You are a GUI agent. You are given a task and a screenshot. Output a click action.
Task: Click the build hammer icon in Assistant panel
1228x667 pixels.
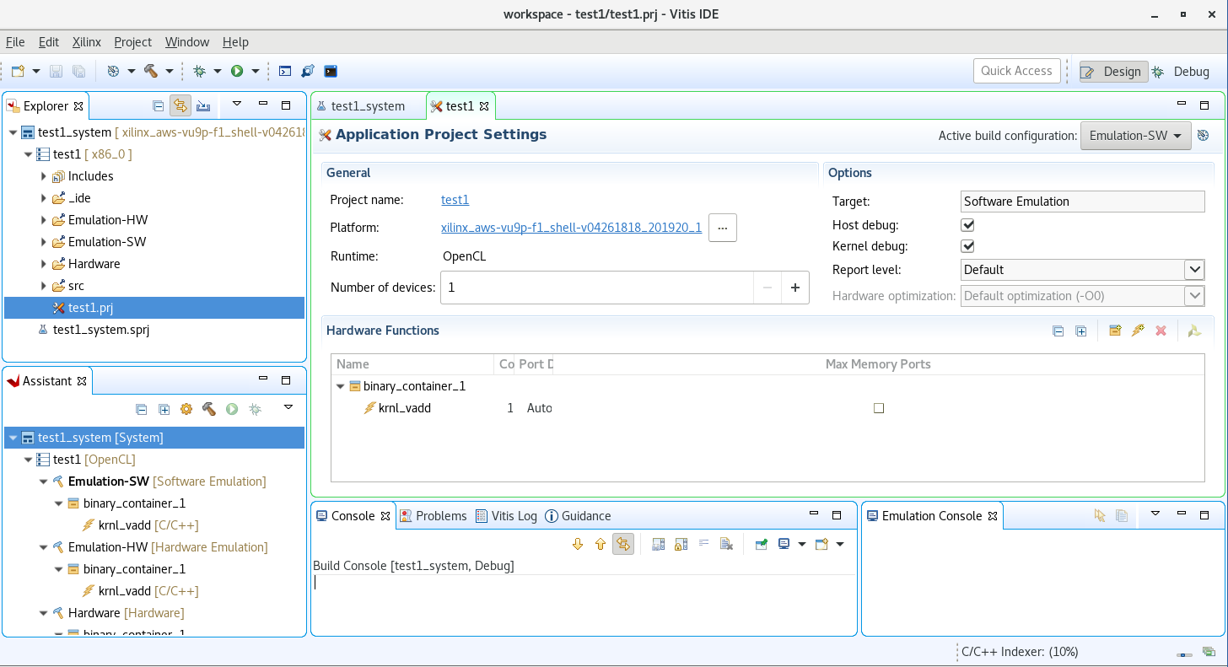(x=208, y=409)
